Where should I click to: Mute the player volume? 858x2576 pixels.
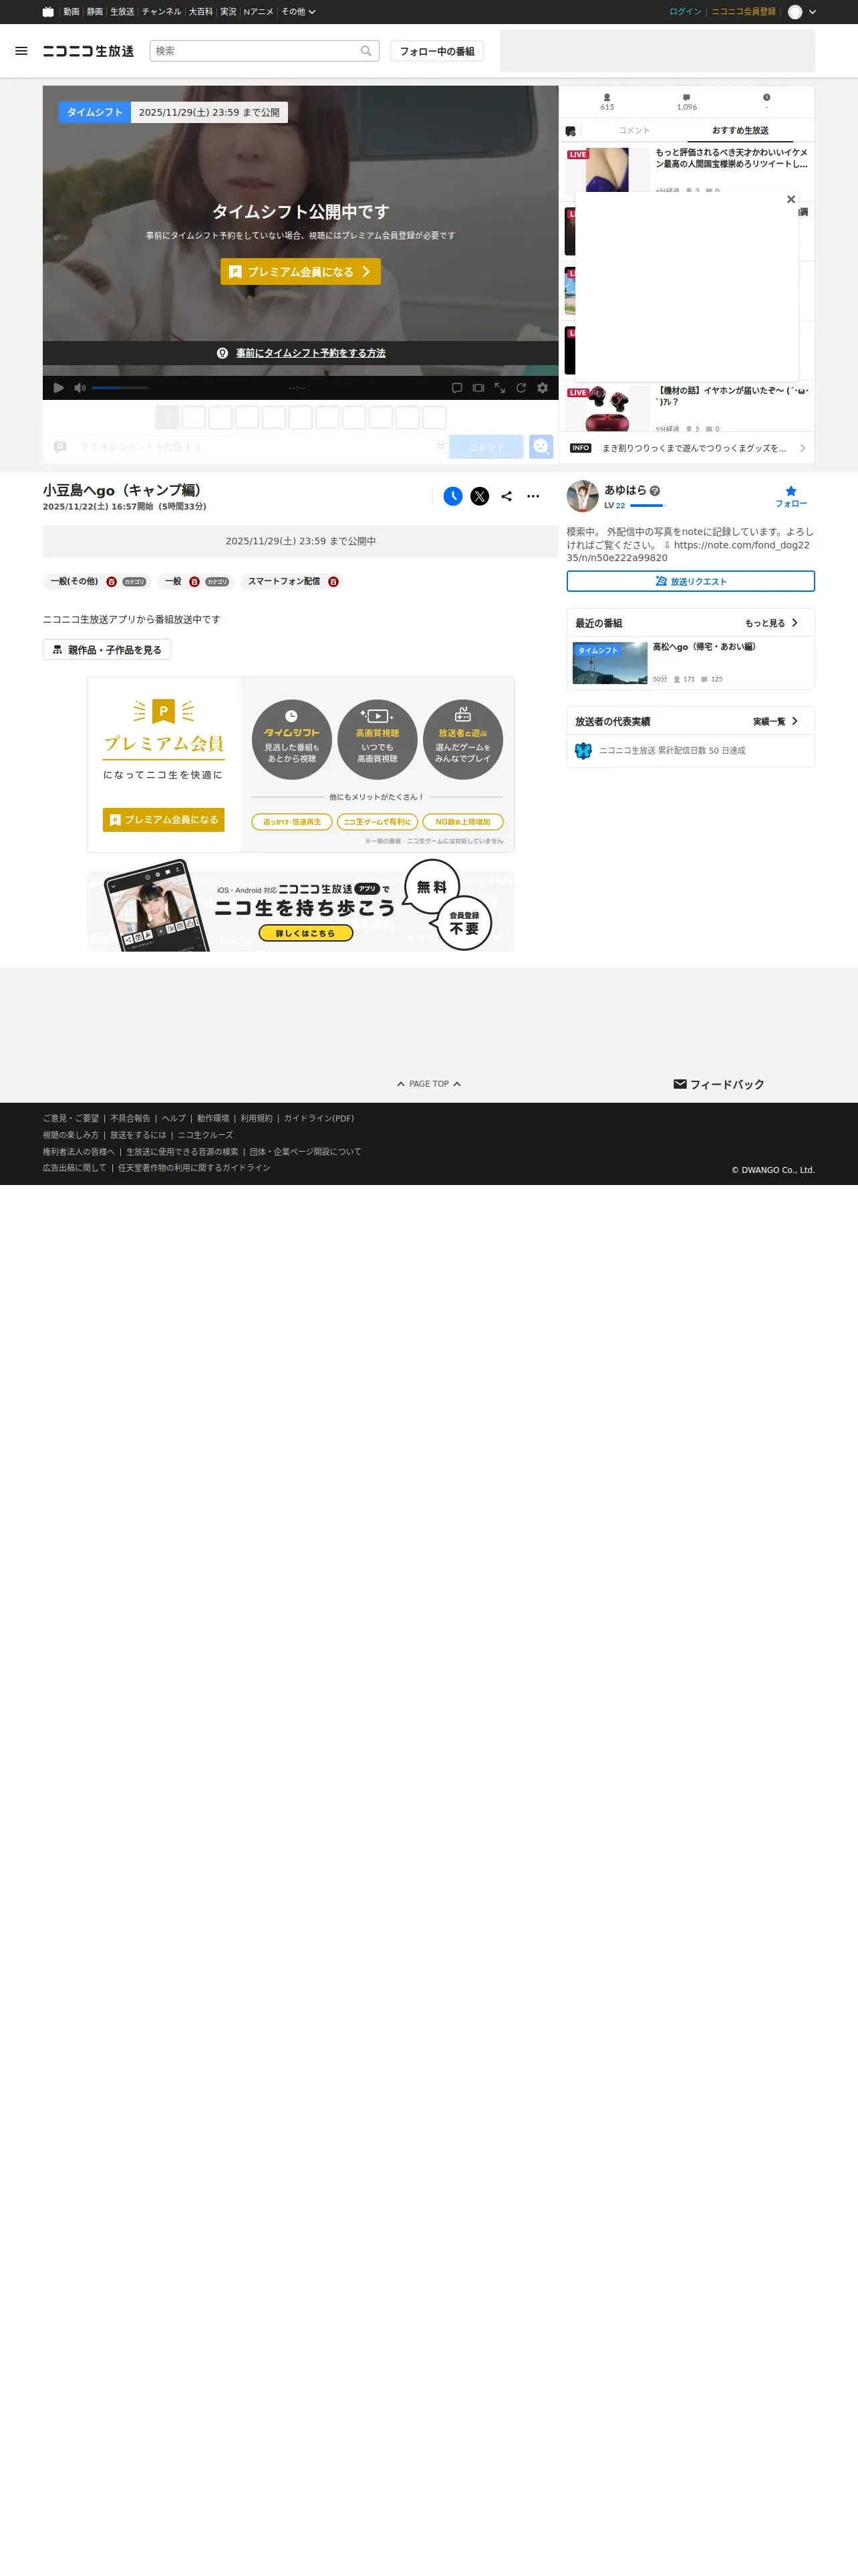(80, 388)
